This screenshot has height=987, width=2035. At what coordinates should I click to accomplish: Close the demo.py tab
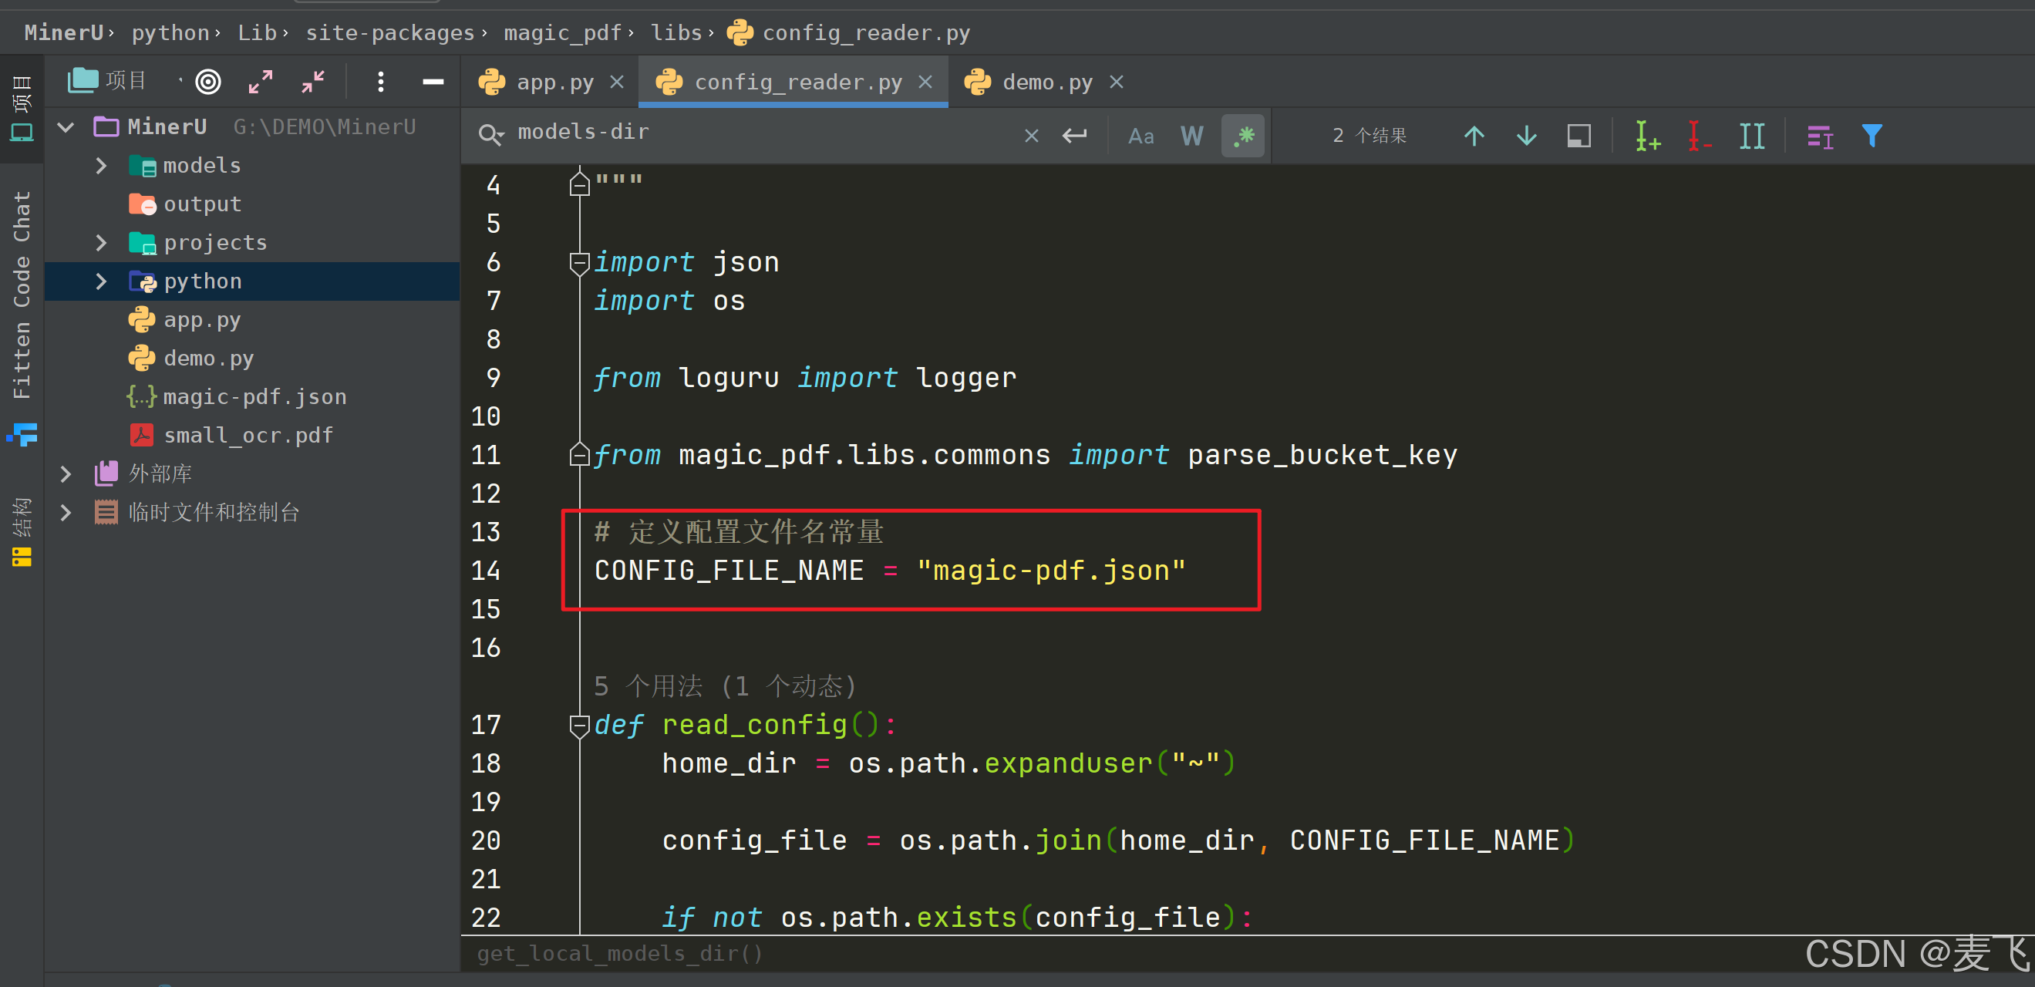click(1117, 83)
